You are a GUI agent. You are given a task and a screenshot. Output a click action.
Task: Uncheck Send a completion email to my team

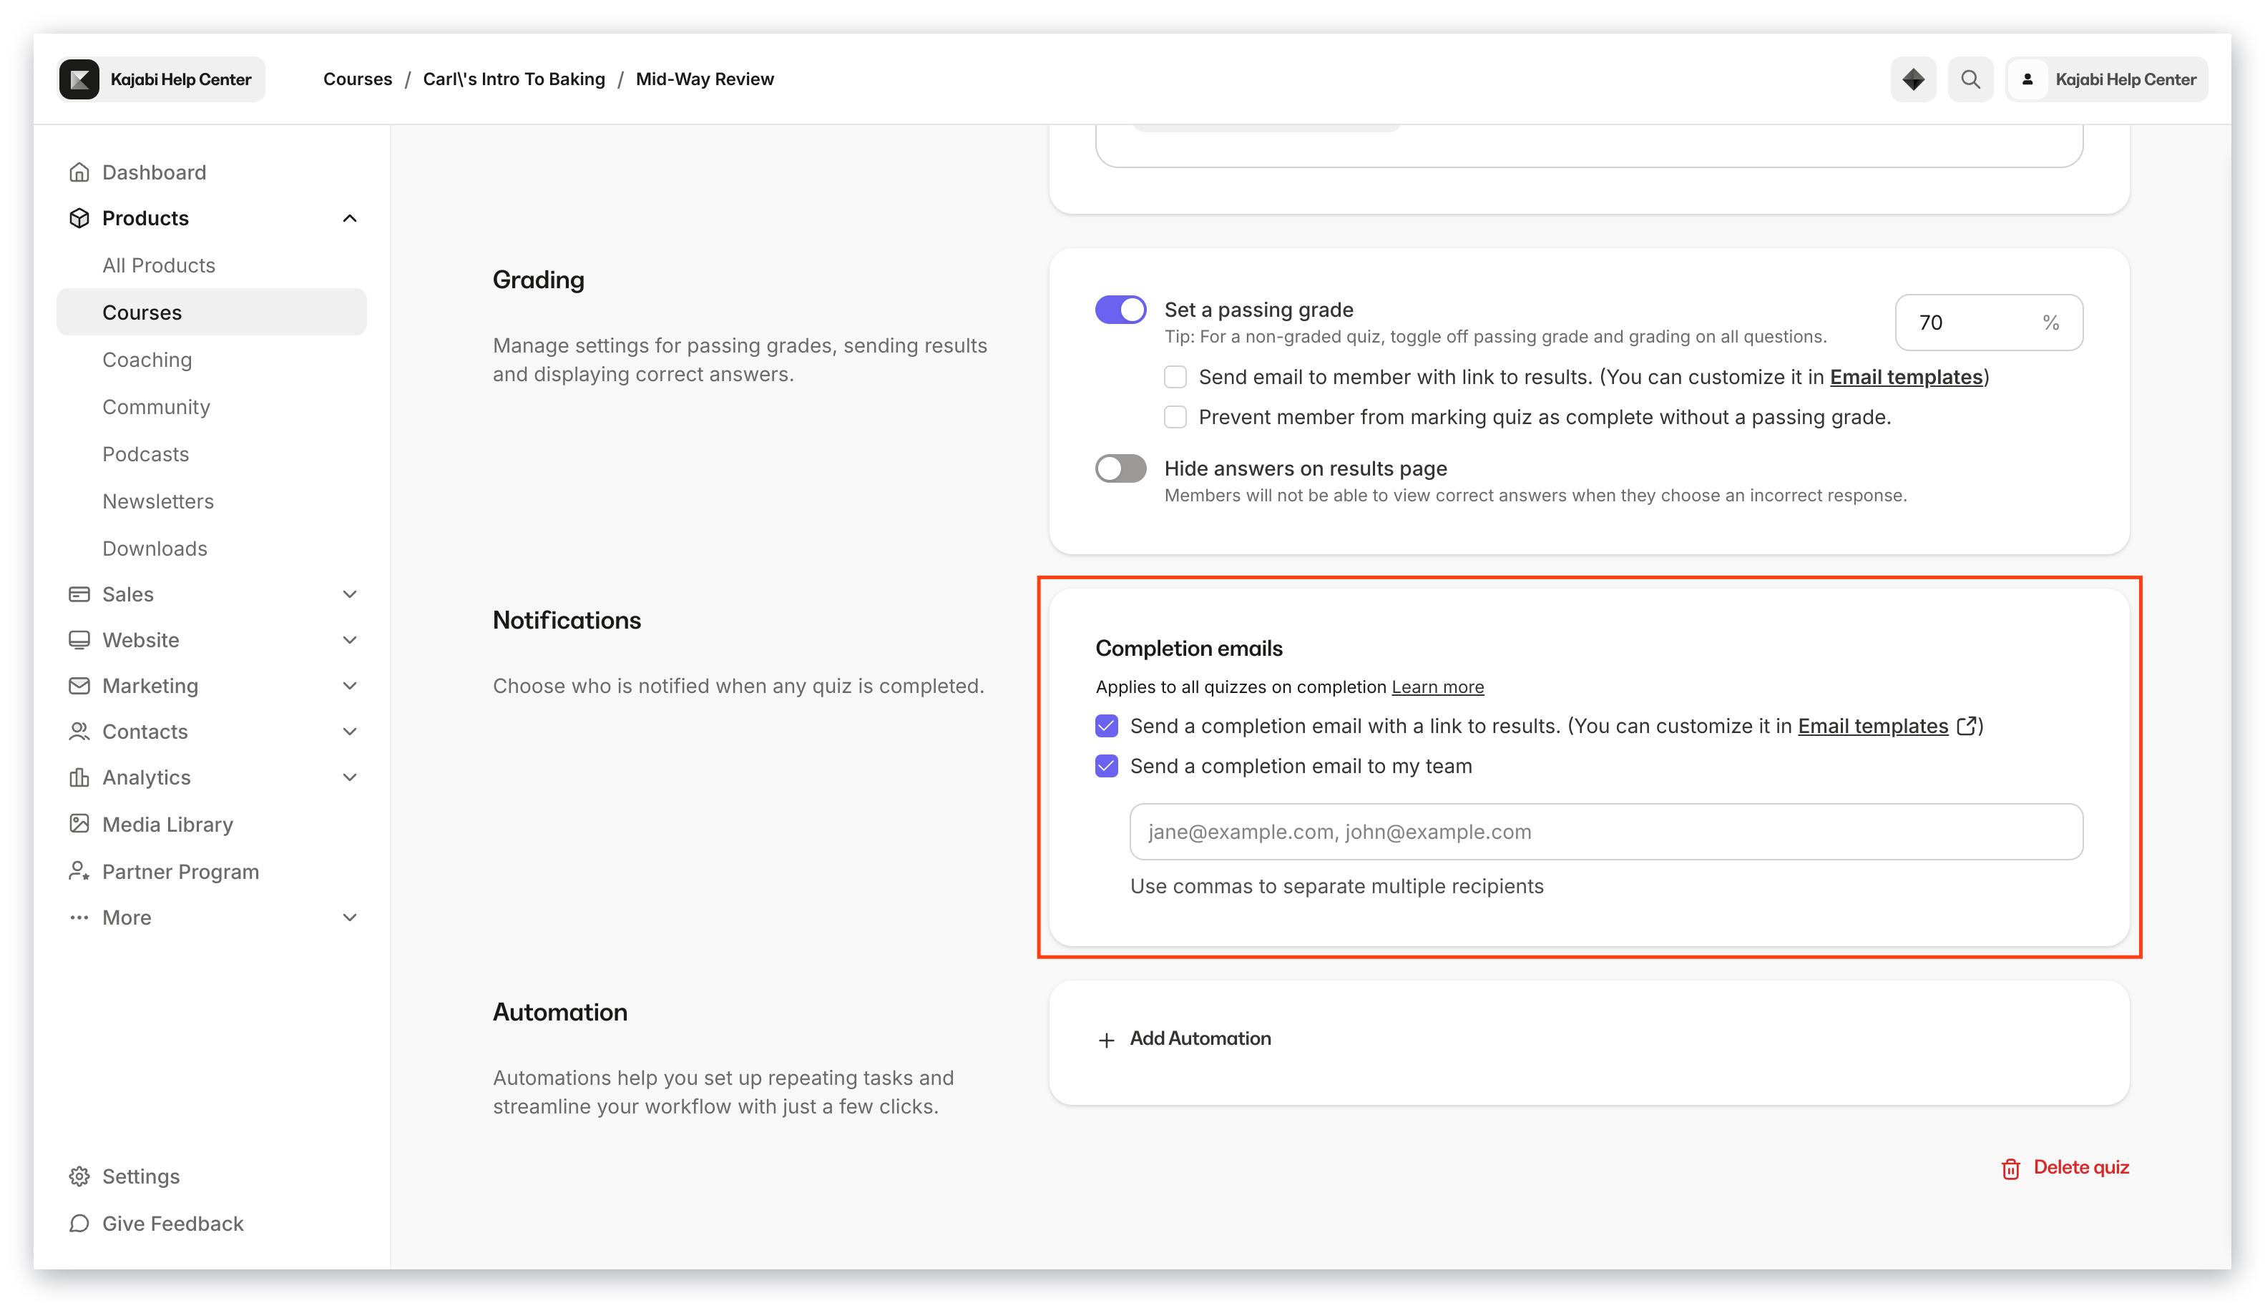click(x=1107, y=766)
